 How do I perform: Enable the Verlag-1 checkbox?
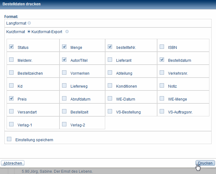click(x=11, y=124)
